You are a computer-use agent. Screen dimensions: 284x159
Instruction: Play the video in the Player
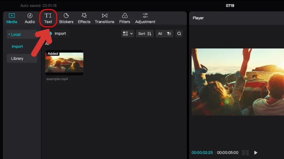tap(255, 153)
